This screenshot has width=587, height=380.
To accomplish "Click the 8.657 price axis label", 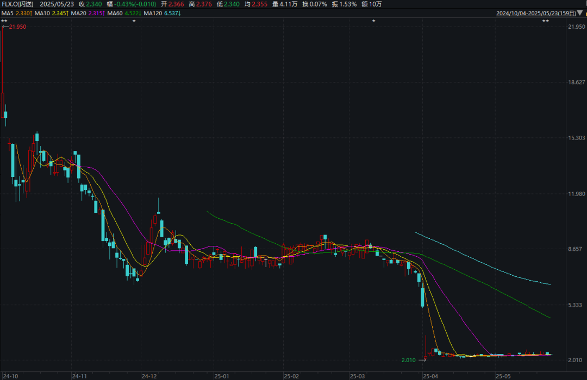I will pos(575,249).
